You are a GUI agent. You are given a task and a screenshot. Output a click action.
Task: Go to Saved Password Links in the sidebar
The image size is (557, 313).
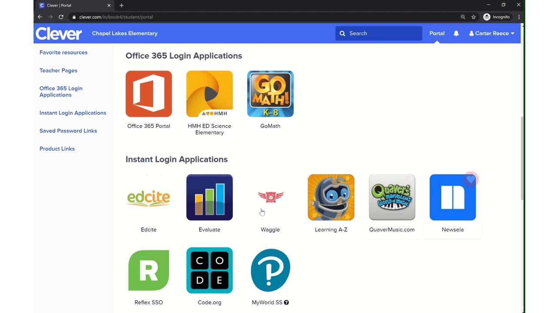pos(68,131)
